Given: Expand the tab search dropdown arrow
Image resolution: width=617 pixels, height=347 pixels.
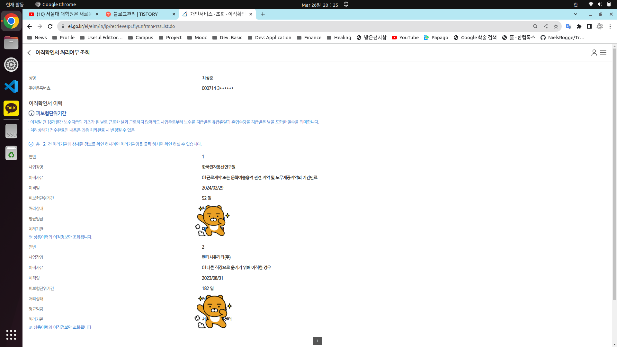Looking at the screenshot, I should point(576,14).
